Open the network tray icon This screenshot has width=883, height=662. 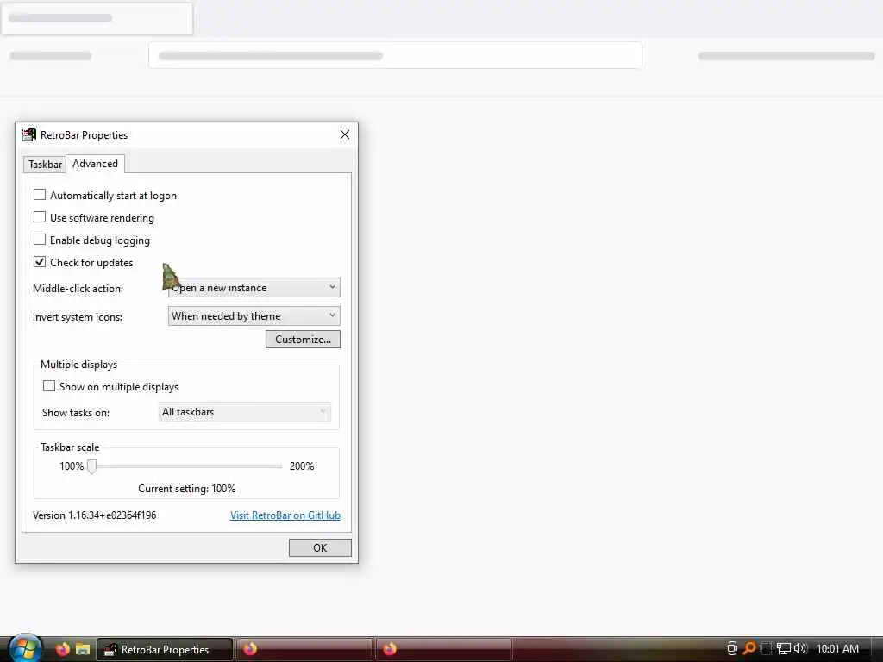783,648
